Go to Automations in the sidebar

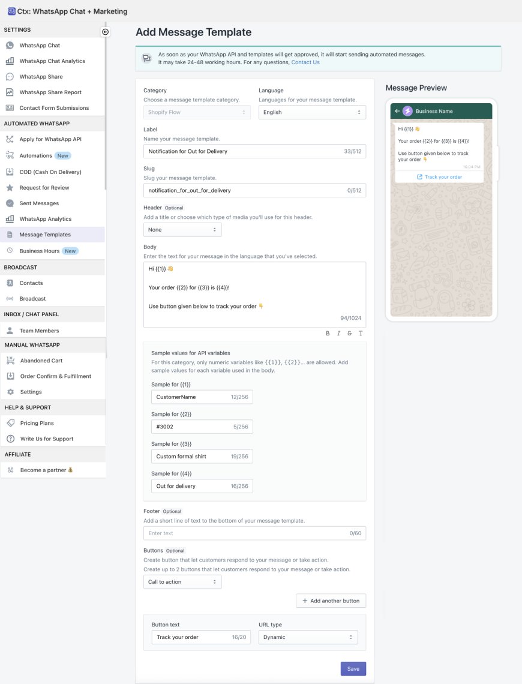point(35,156)
